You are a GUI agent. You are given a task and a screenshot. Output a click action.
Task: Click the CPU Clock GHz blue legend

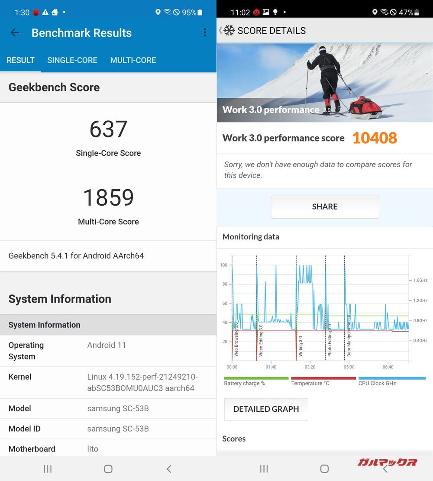click(x=392, y=378)
